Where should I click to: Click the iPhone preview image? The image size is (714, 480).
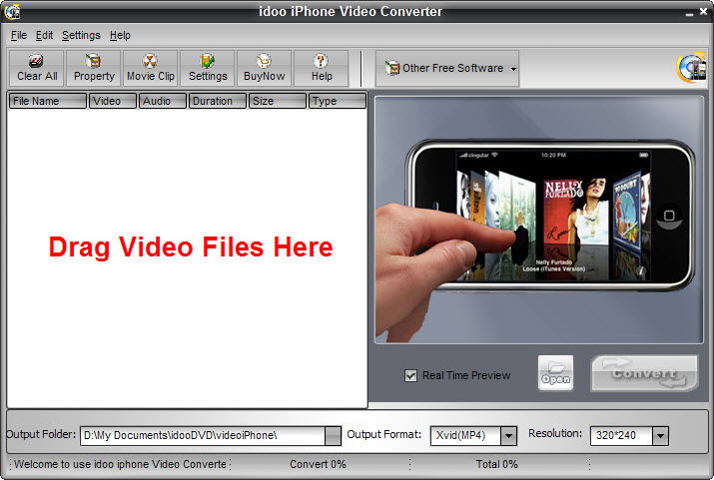[539, 220]
